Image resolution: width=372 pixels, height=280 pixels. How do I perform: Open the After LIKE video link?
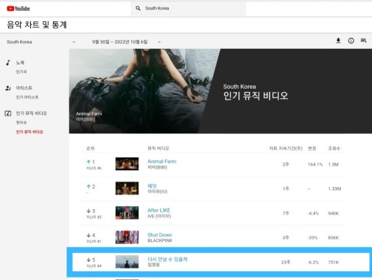tap(158, 210)
